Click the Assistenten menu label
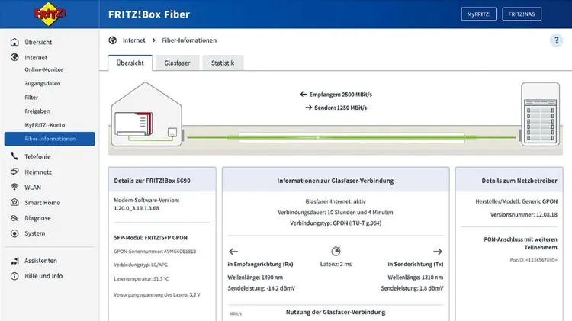 click(x=41, y=261)
